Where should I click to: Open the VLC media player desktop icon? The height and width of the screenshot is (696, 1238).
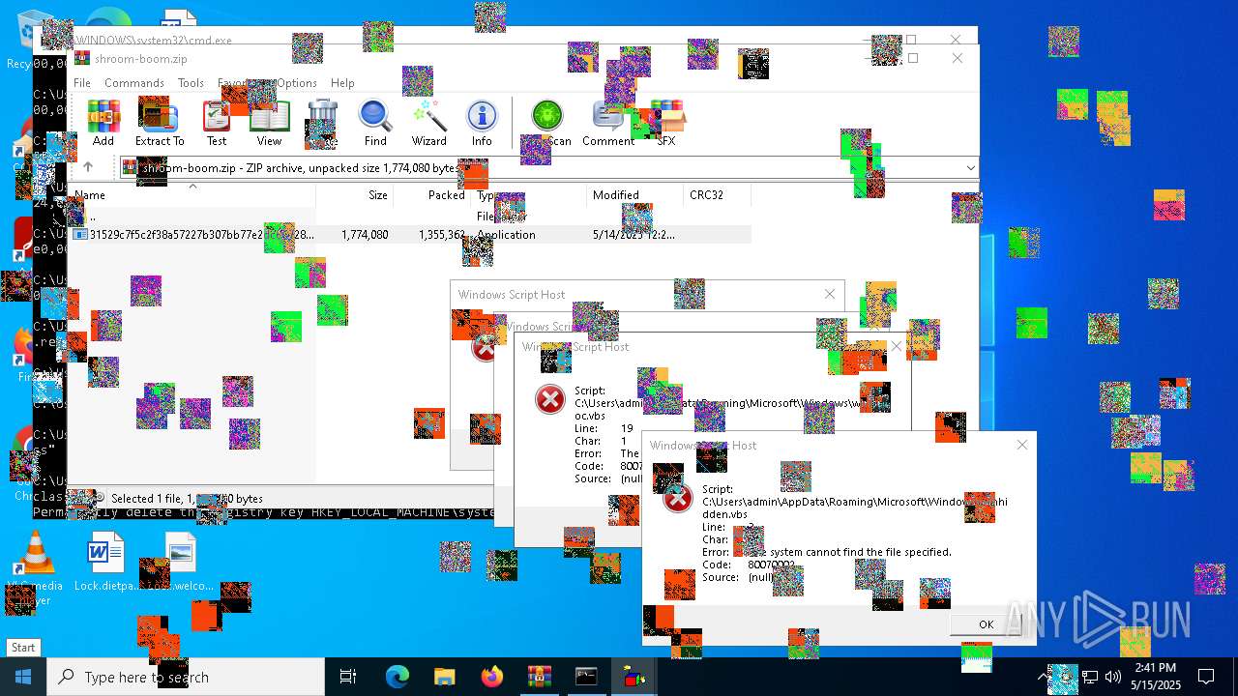37,565
